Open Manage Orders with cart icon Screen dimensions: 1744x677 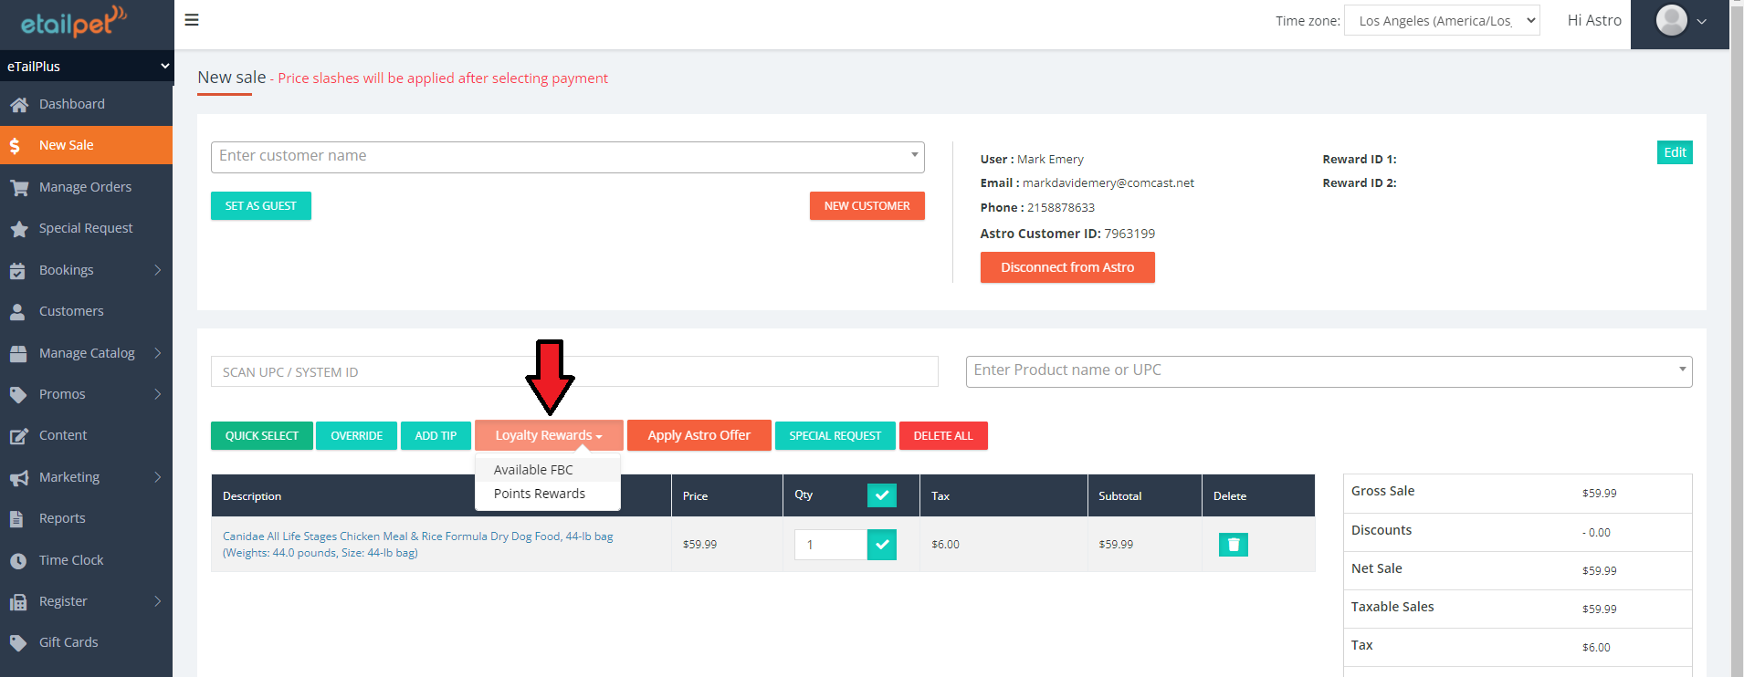18,188
